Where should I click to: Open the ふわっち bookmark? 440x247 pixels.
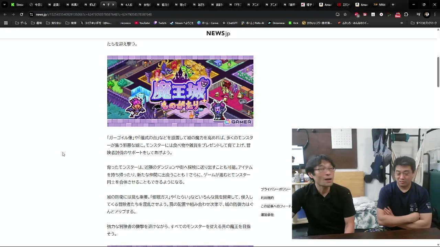[353, 23]
